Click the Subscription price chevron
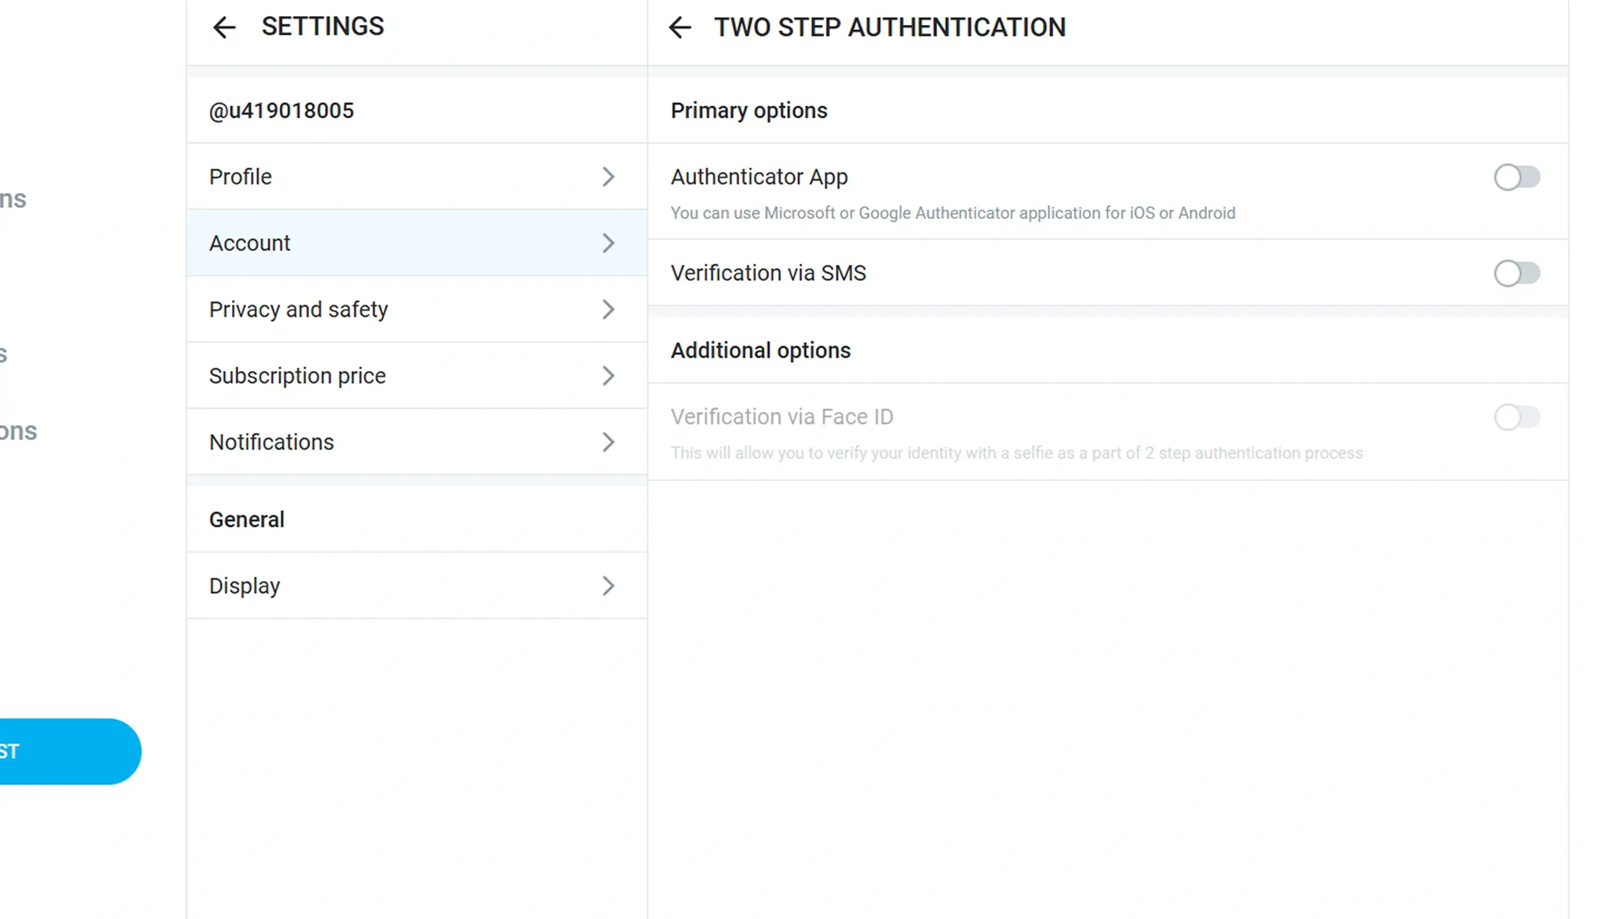 click(608, 376)
